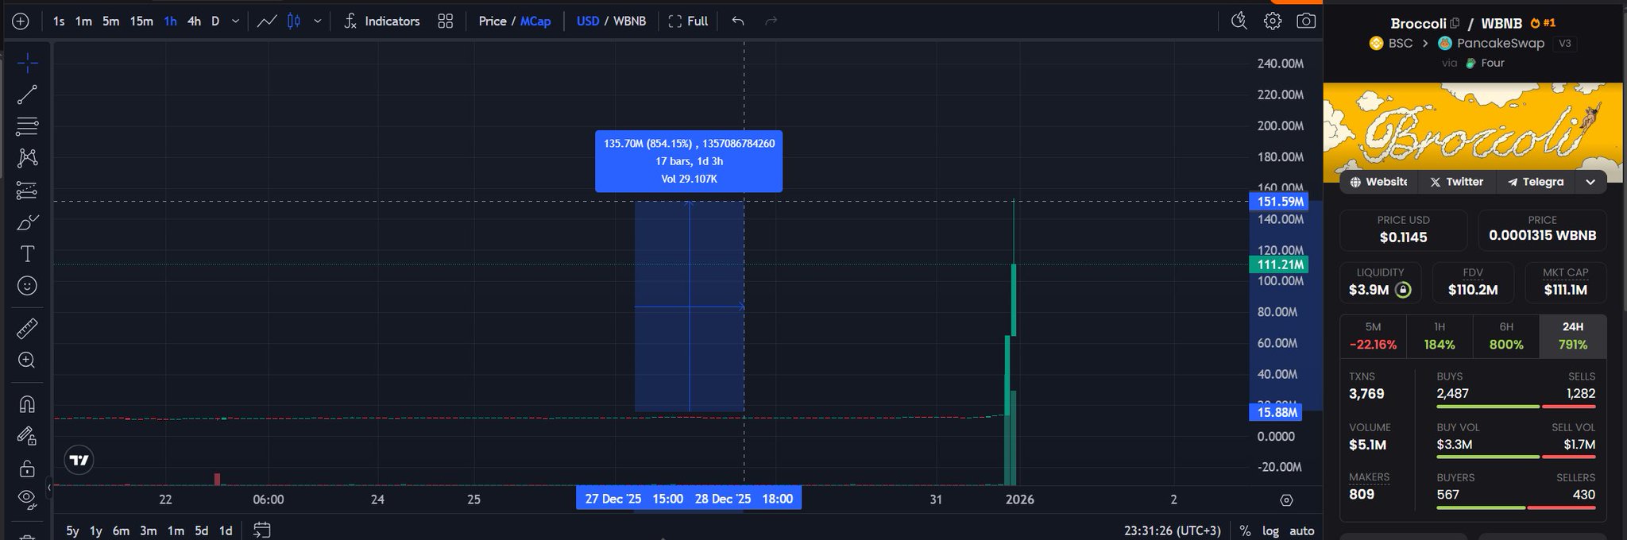
Task: Open the emoji icons tool
Action: (x=27, y=286)
